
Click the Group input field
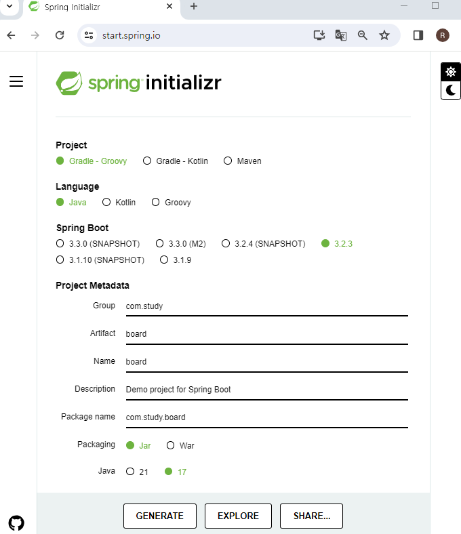click(267, 306)
